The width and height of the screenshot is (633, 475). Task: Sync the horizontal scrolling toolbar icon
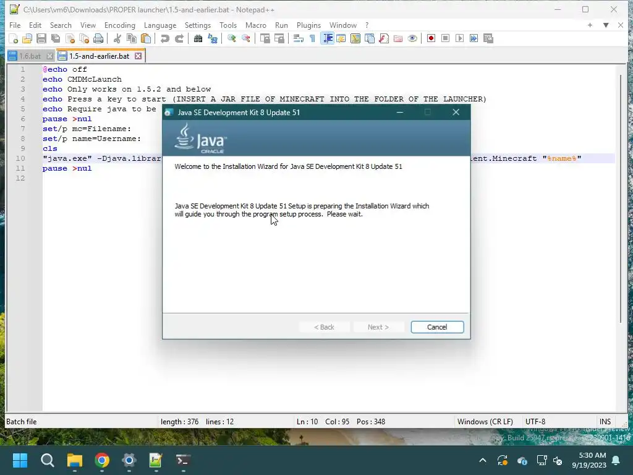[x=279, y=38]
